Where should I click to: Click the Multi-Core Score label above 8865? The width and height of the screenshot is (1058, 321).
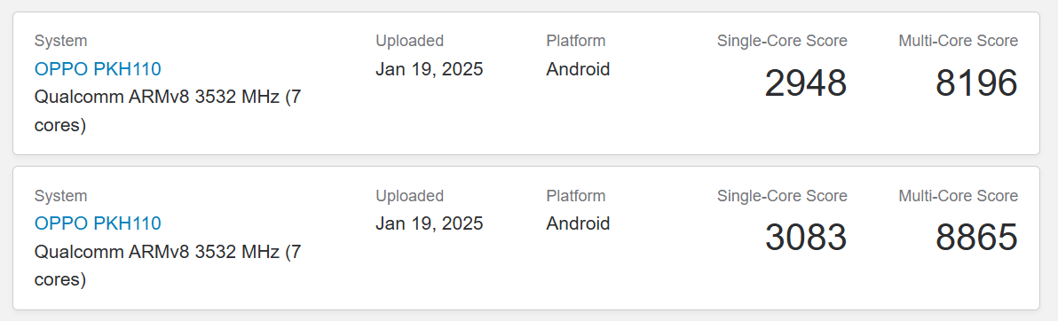pyautogui.click(x=958, y=196)
